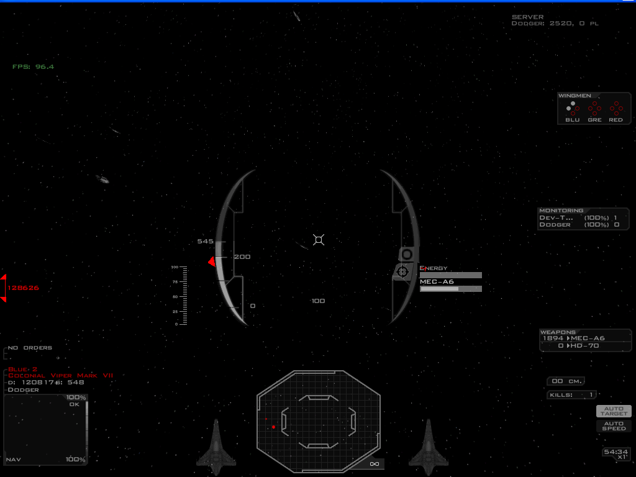The width and height of the screenshot is (636, 477).
Task: Click the Wingmen panel header
Action: pos(575,96)
